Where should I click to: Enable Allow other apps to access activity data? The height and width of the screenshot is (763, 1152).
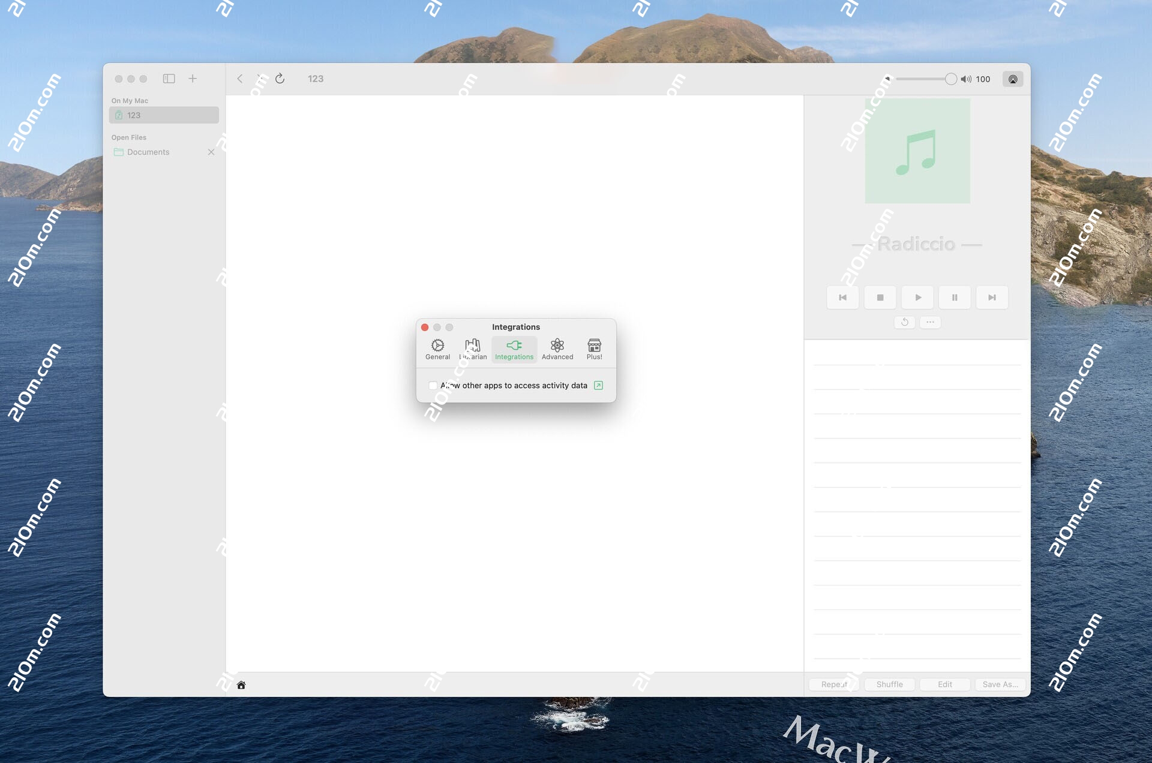click(433, 385)
